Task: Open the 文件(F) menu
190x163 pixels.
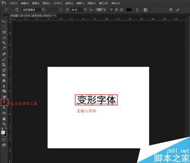Action: click(x=14, y=3)
